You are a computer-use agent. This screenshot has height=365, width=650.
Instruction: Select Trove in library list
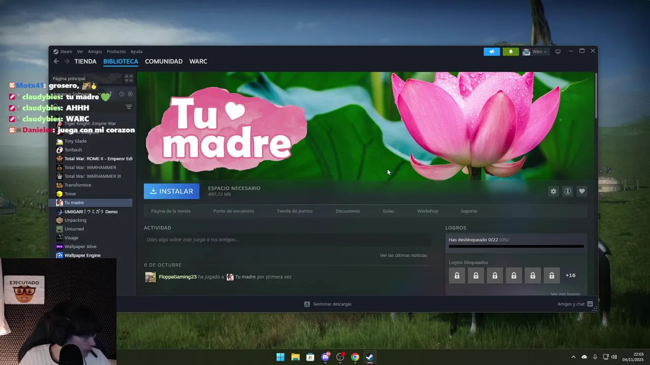point(70,194)
